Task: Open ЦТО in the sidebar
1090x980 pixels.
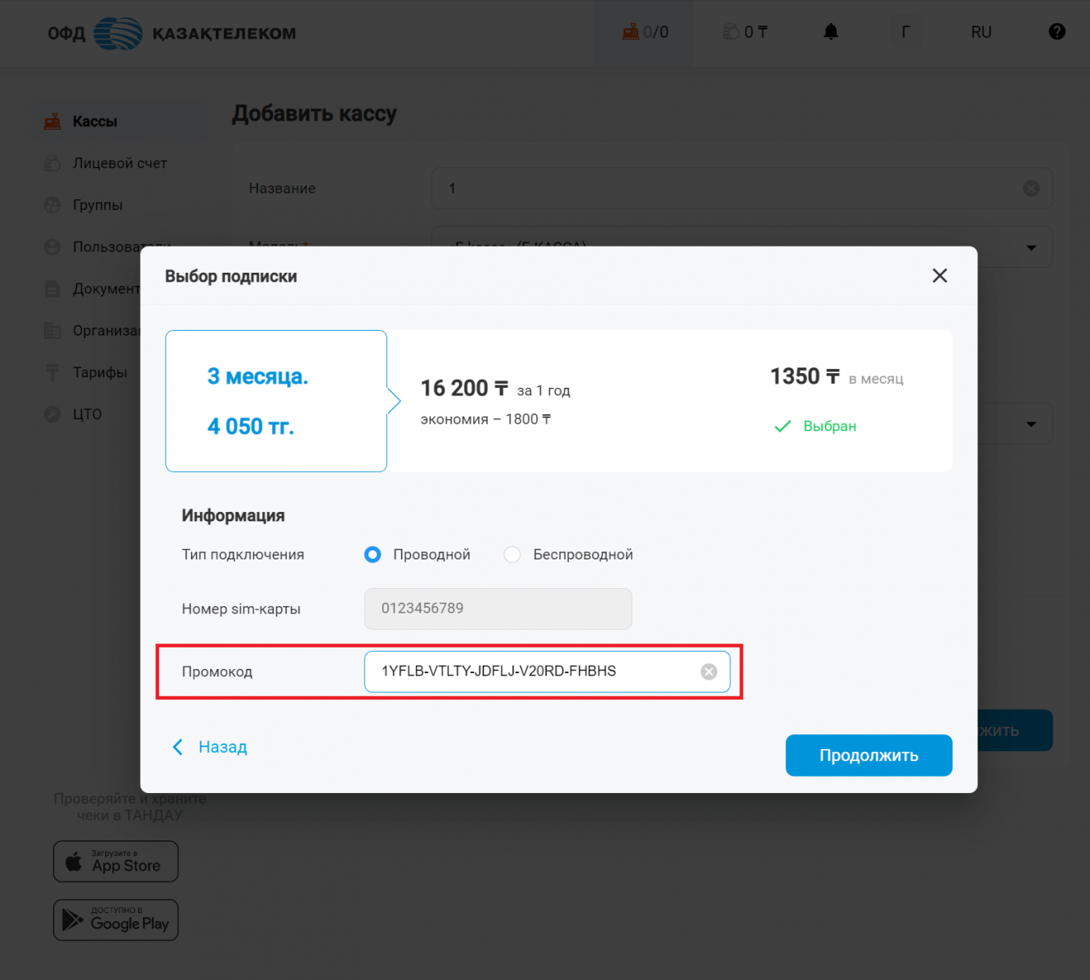Action: click(x=87, y=414)
